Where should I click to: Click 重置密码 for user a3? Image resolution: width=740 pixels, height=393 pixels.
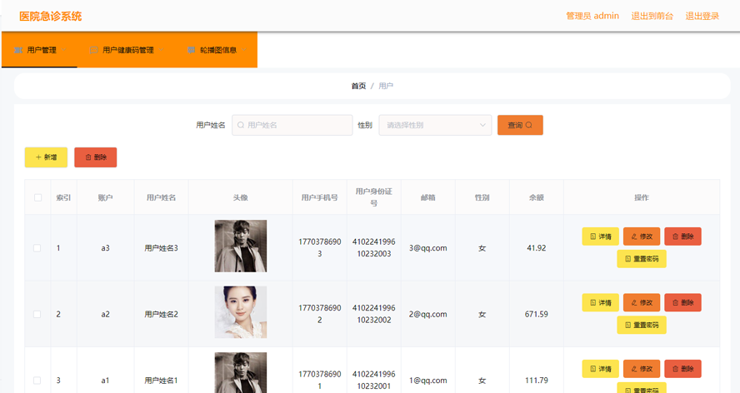coord(642,259)
